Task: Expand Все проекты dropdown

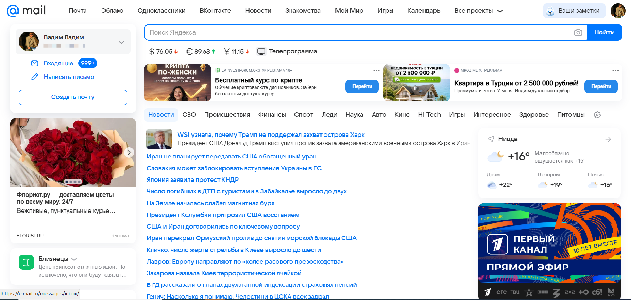Action: click(478, 11)
